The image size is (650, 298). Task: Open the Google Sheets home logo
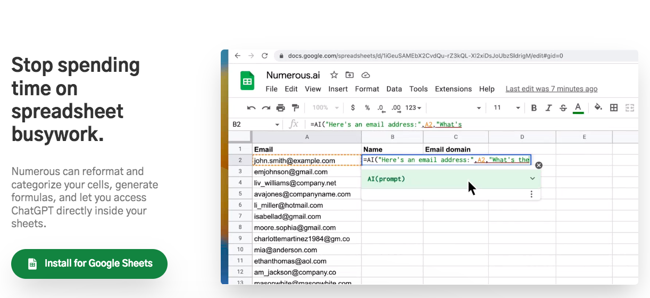point(247,81)
